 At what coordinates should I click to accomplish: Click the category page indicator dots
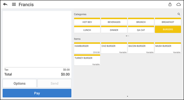127,36
